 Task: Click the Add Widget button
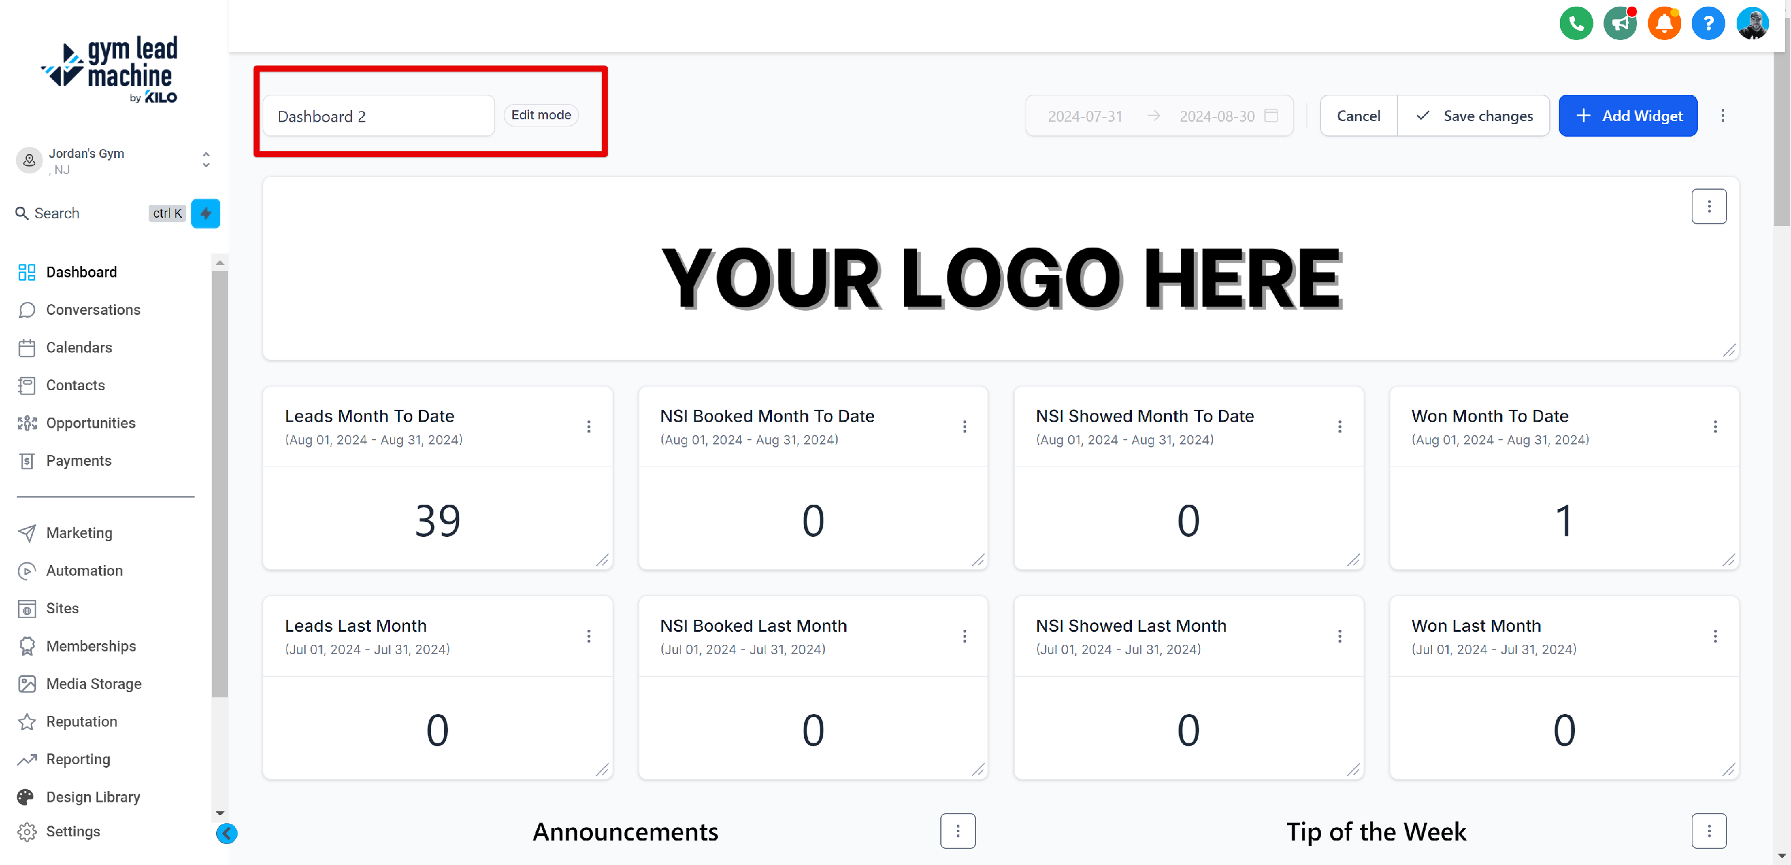click(1627, 116)
